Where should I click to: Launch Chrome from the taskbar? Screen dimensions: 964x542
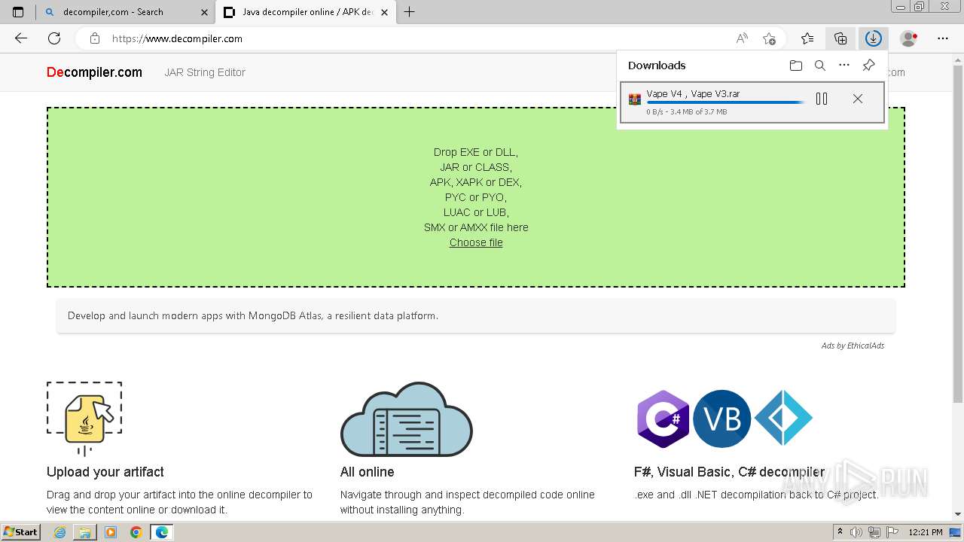click(136, 532)
